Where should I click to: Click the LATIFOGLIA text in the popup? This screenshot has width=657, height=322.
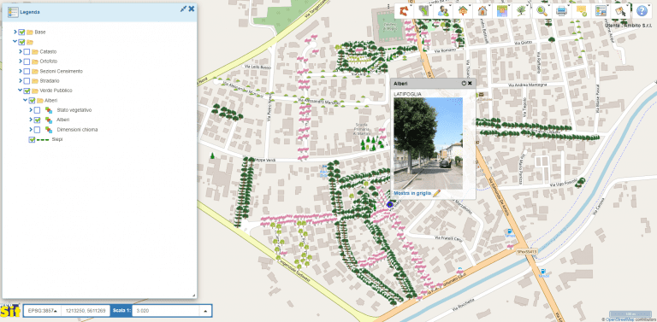point(408,94)
